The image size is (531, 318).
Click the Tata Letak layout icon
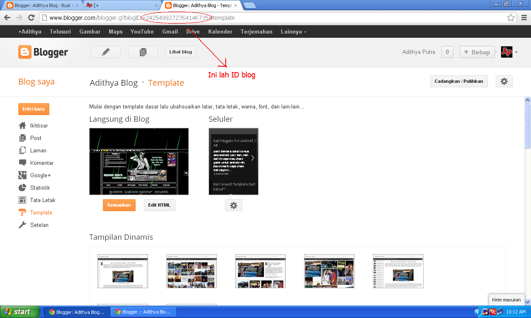[22, 200]
